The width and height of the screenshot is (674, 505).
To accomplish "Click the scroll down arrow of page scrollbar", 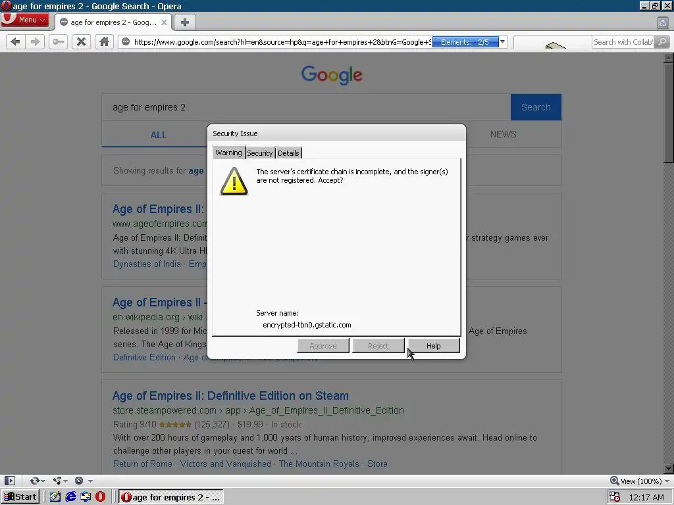I will point(668,468).
